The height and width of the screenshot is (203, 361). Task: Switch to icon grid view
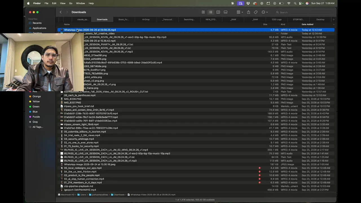tap(203, 12)
